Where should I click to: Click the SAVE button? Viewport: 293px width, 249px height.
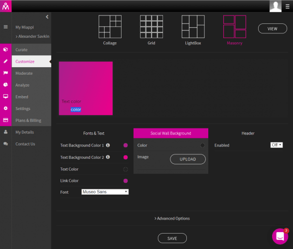pos(172,239)
